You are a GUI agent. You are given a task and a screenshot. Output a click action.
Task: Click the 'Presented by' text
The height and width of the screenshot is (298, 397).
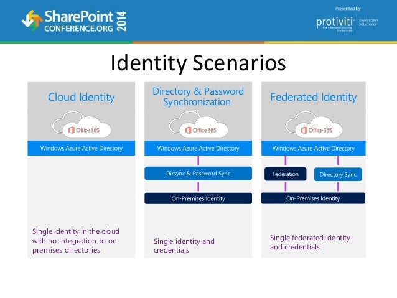pos(348,9)
